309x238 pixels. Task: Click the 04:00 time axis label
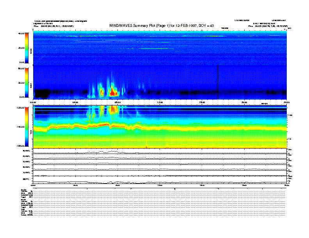click(75, 102)
